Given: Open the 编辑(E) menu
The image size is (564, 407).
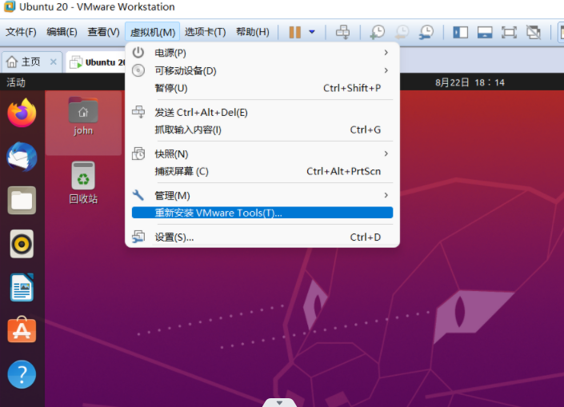Looking at the screenshot, I should point(62,32).
